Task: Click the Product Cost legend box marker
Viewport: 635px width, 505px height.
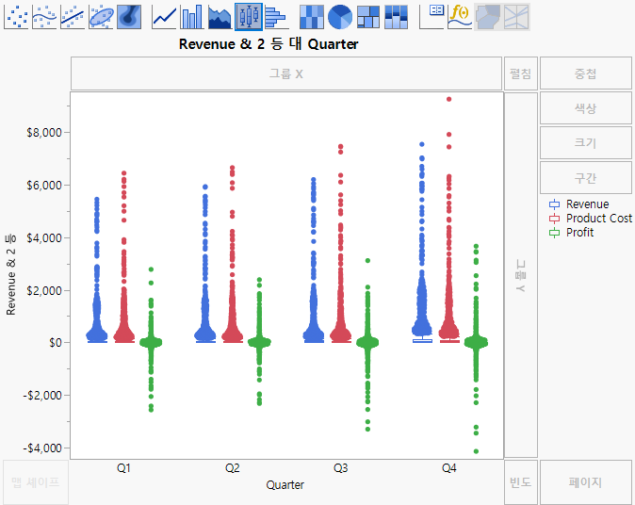Action: 554,219
